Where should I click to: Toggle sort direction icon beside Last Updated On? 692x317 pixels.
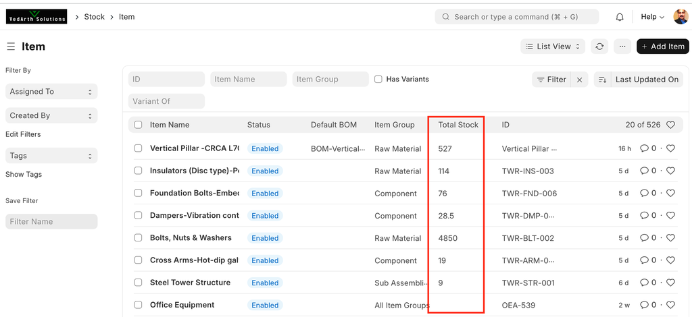(x=602, y=80)
